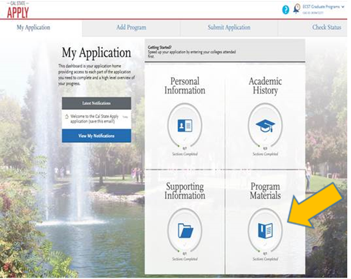Switch to the Add Program tab
Viewport: 351px width, 279px height.
(131, 27)
